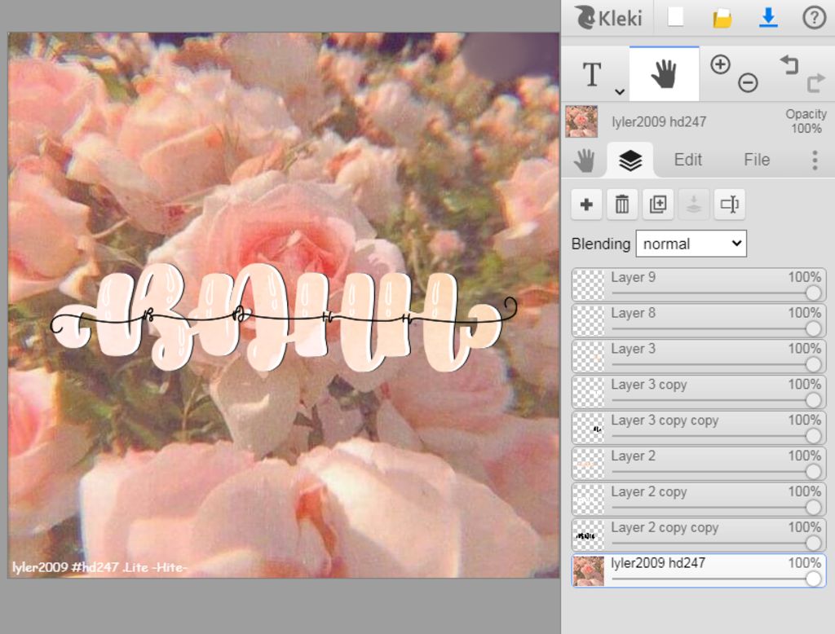Expand the tool dropdown chevron under Text
The image size is (835, 634).
click(620, 91)
